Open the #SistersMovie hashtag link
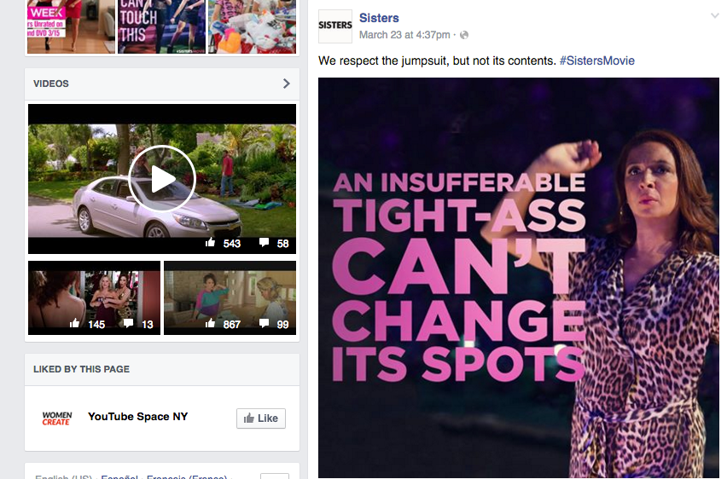This screenshot has width=727, height=479. [596, 61]
